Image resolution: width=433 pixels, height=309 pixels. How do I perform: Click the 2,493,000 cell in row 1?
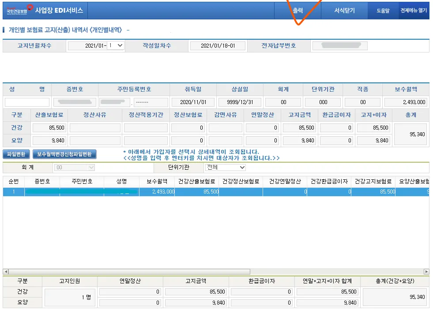[x=157, y=192]
